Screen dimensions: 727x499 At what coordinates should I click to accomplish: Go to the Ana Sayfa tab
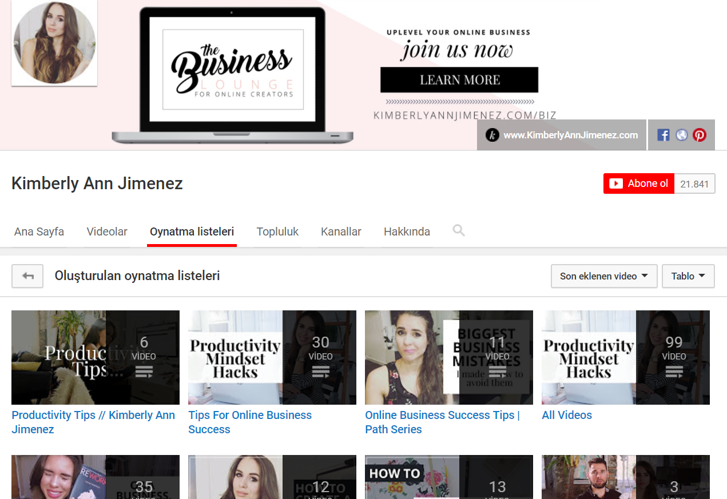click(x=39, y=232)
